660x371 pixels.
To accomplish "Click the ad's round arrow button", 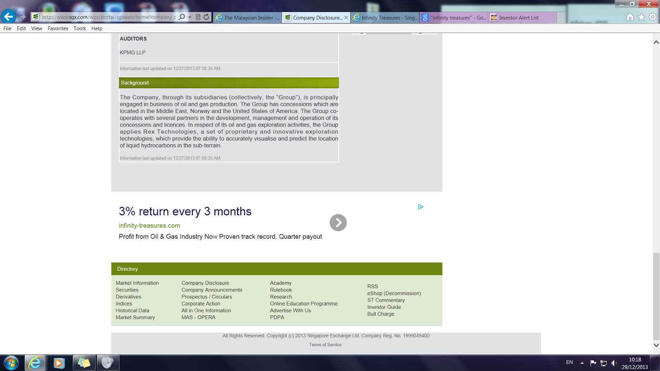I will [x=338, y=223].
